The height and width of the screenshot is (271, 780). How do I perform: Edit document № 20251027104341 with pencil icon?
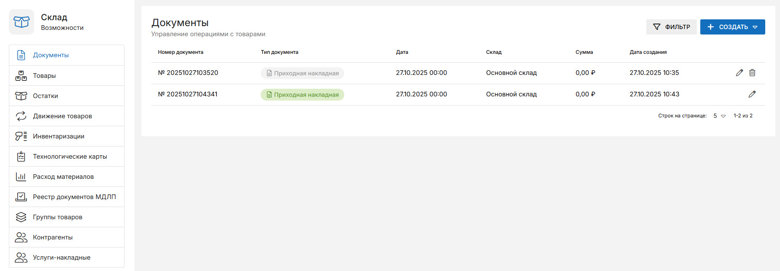click(752, 94)
